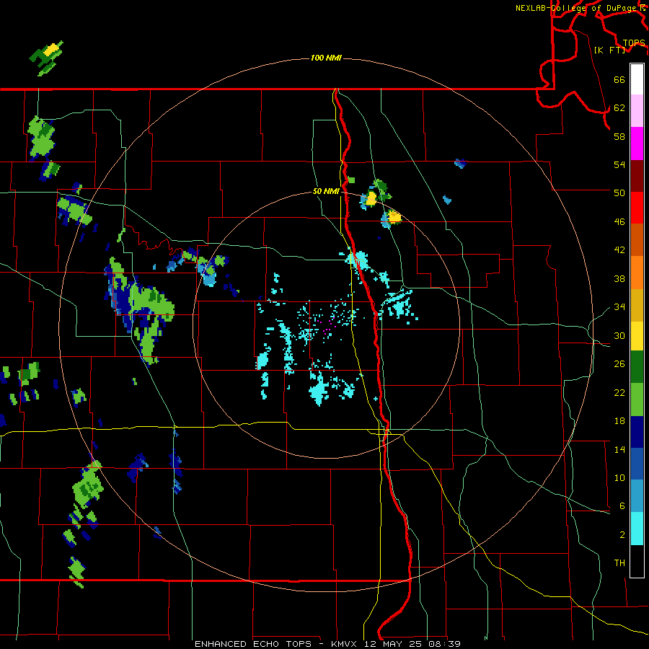This screenshot has width=649, height=649.
Task: Select the 50 NMI range ring label
Action: pos(326,191)
